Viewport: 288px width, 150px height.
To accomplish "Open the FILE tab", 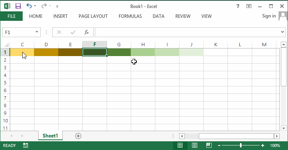I will point(11,16).
